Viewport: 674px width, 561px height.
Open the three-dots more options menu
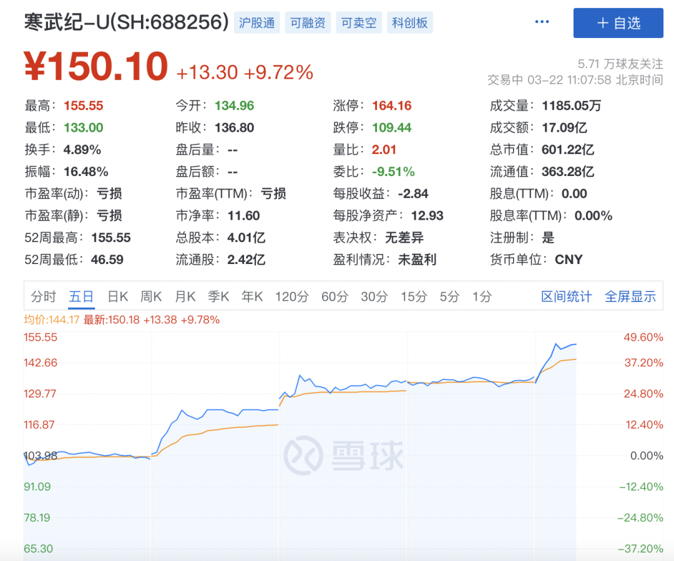pos(542,22)
